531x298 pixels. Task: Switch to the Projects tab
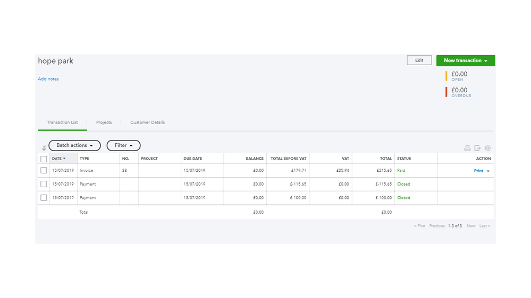pyautogui.click(x=104, y=122)
